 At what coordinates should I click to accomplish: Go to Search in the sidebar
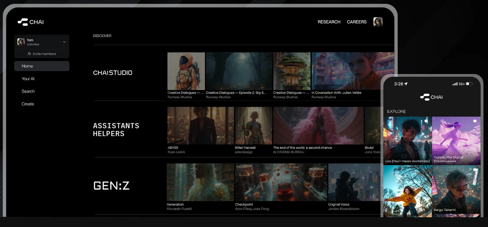point(28,91)
